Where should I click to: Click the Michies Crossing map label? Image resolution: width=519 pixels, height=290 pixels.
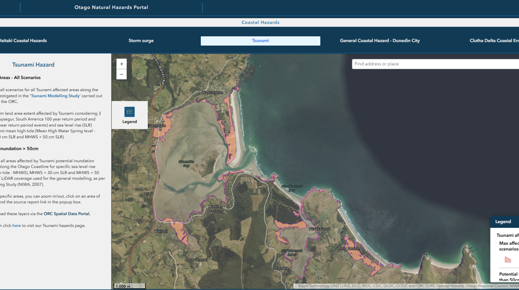click(x=215, y=209)
